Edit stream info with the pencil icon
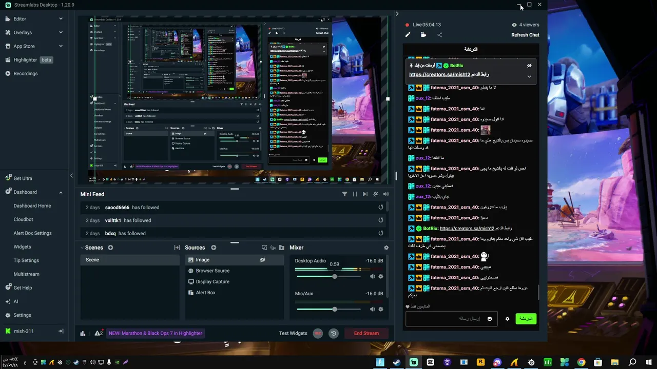 coord(408,35)
